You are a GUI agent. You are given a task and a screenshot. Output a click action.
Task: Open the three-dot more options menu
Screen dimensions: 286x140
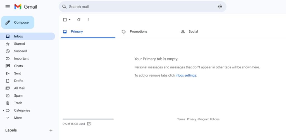coord(88,20)
